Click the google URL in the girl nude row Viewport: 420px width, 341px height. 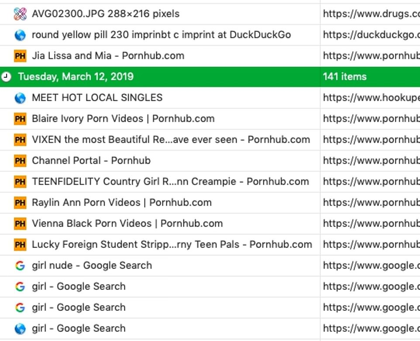372,265
